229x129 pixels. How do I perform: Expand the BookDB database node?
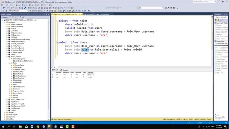[7, 29]
